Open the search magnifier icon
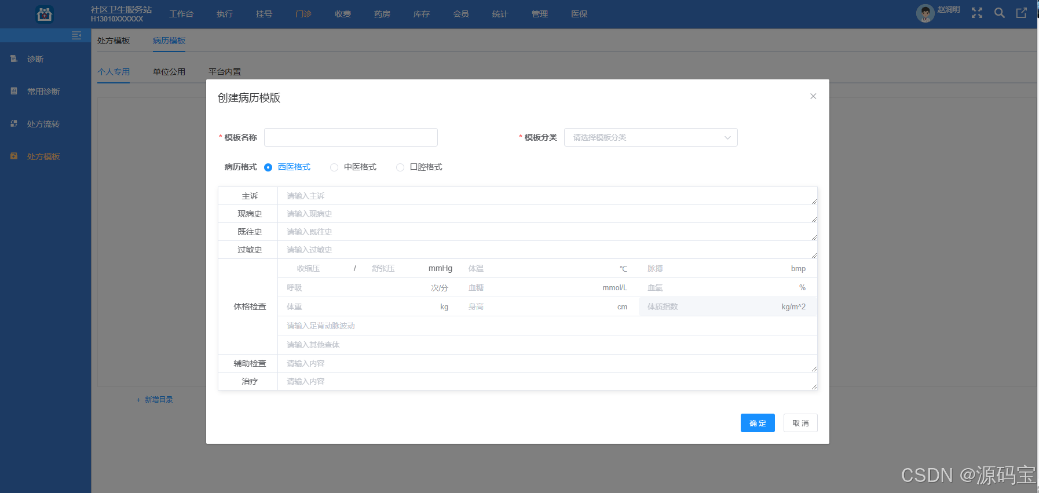The height and width of the screenshot is (493, 1039). [x=1000, y=13]
